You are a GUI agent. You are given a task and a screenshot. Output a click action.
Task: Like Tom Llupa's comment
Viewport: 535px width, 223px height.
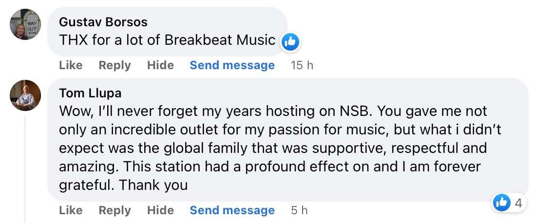pos(71,210)
